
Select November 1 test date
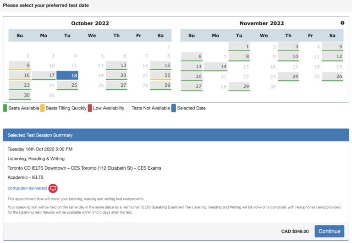coord(239,47)
